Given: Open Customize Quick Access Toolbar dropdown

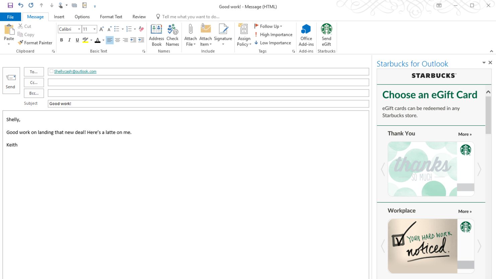Looking at the screenshot, I should tap(95, 6).
